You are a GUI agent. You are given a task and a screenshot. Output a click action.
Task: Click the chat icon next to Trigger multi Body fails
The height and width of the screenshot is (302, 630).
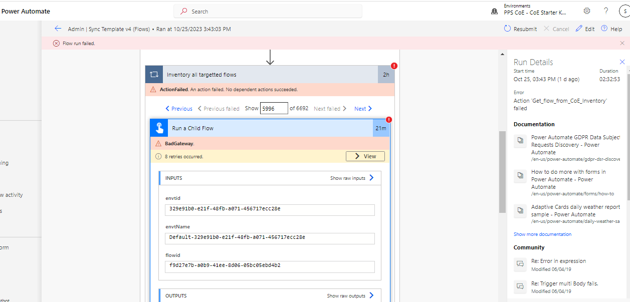[x=519, y=286]
